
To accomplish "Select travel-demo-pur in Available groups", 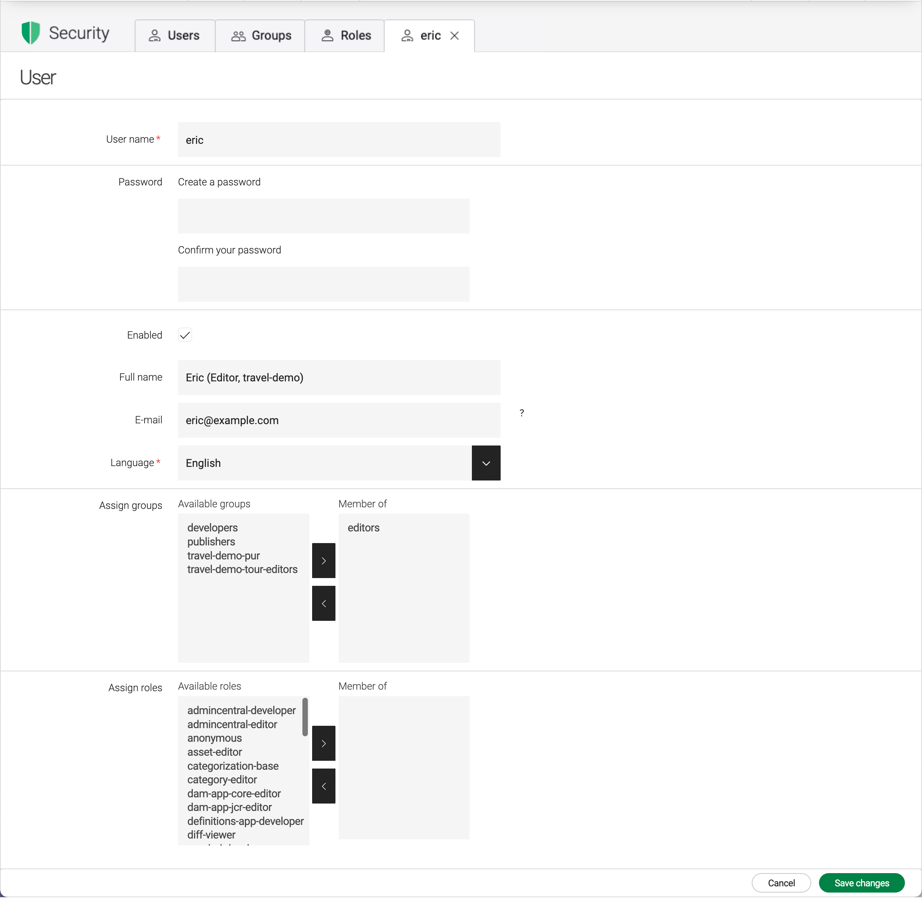I will click(x=223, y=556).
